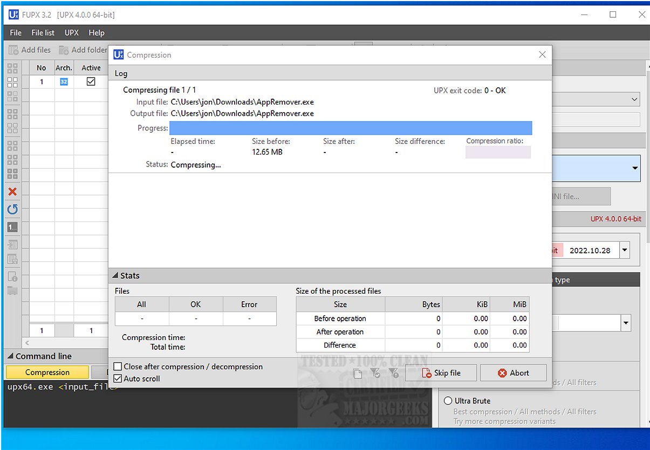This screenshot has height=450, width=650.
Task: Click the file list scroll-left arrow
Action: (x=27, y=343)
